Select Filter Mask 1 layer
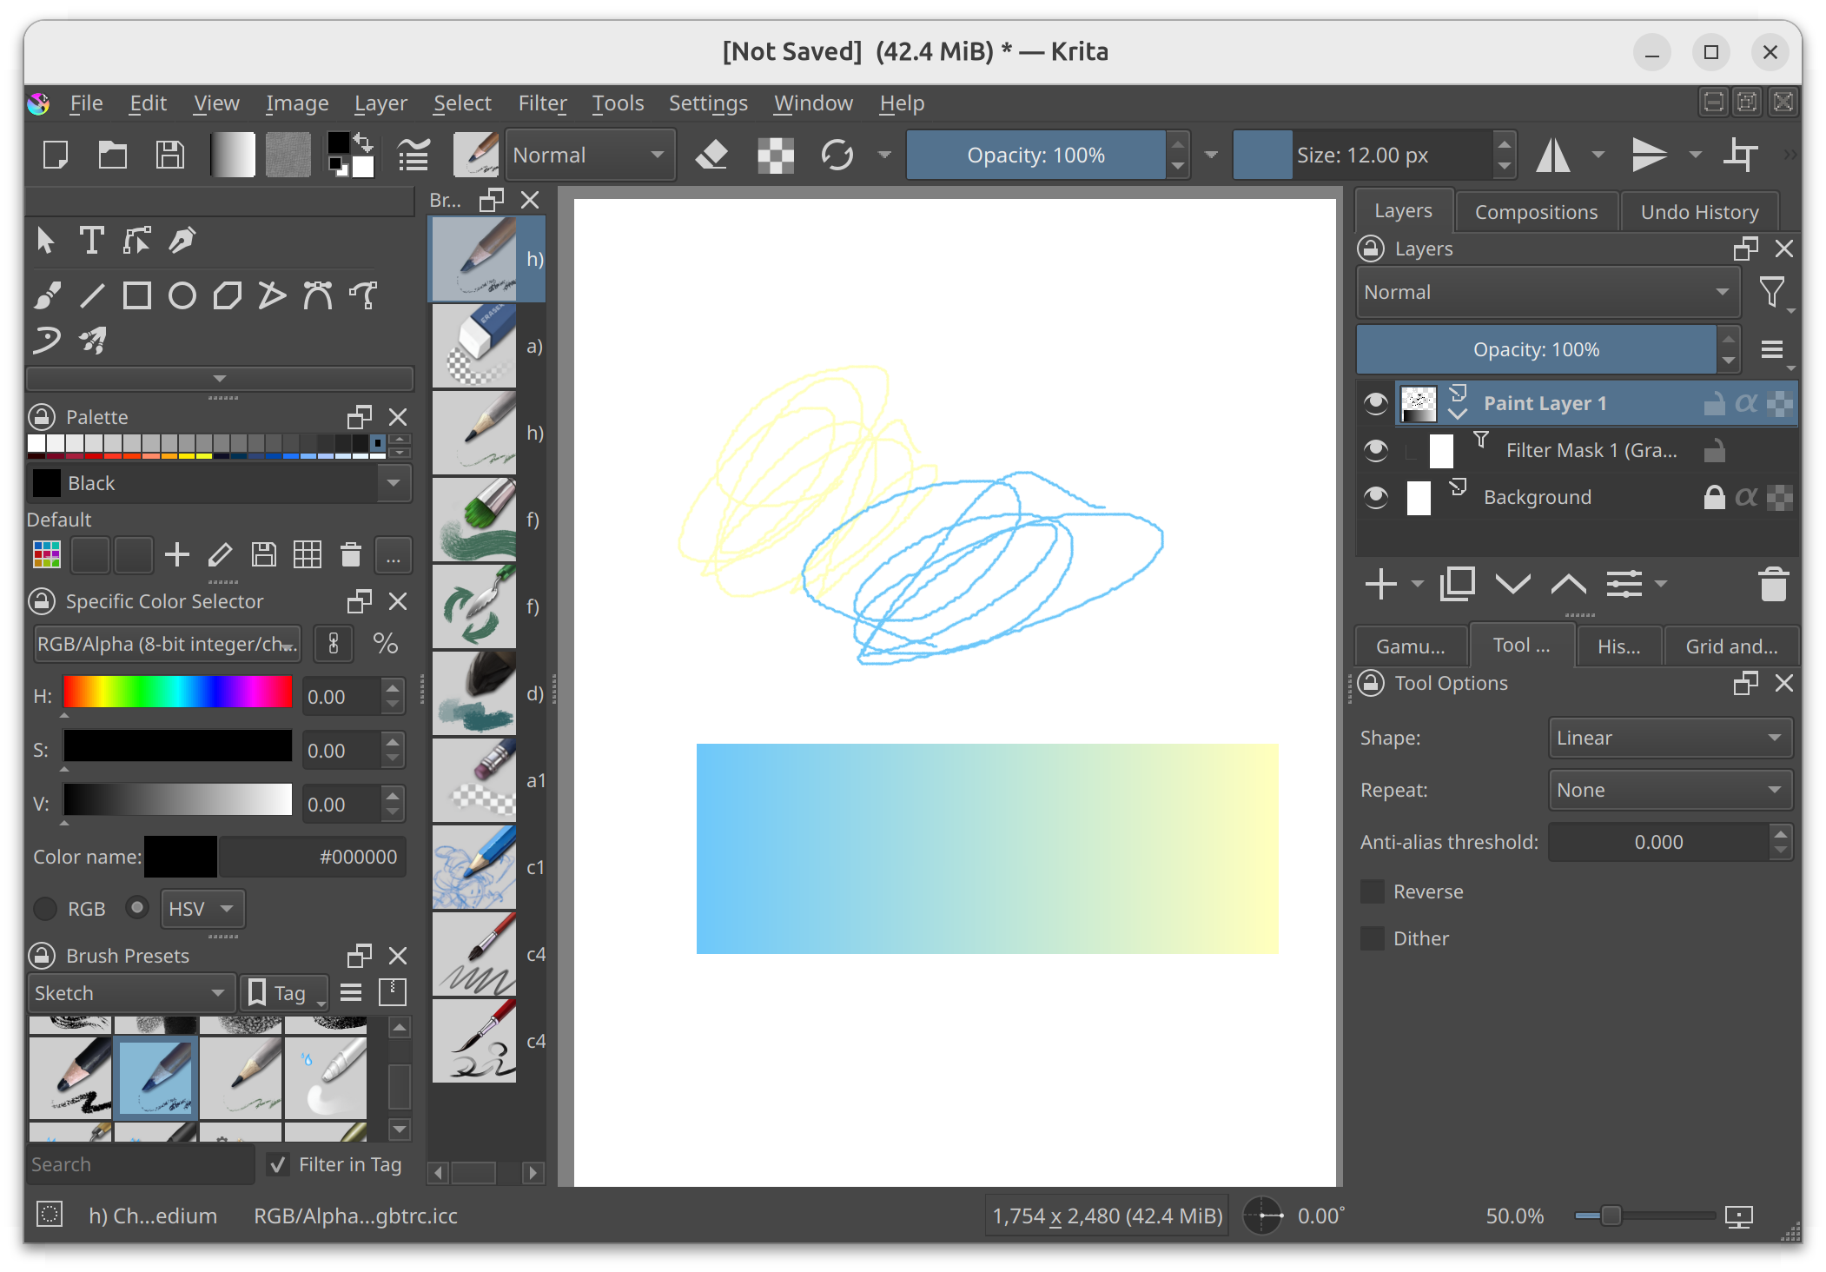This screenshot has width=1826, height=1272. click(1590, 450)
